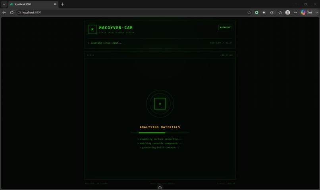View site information icon in address bar

(x=19, y=12)
